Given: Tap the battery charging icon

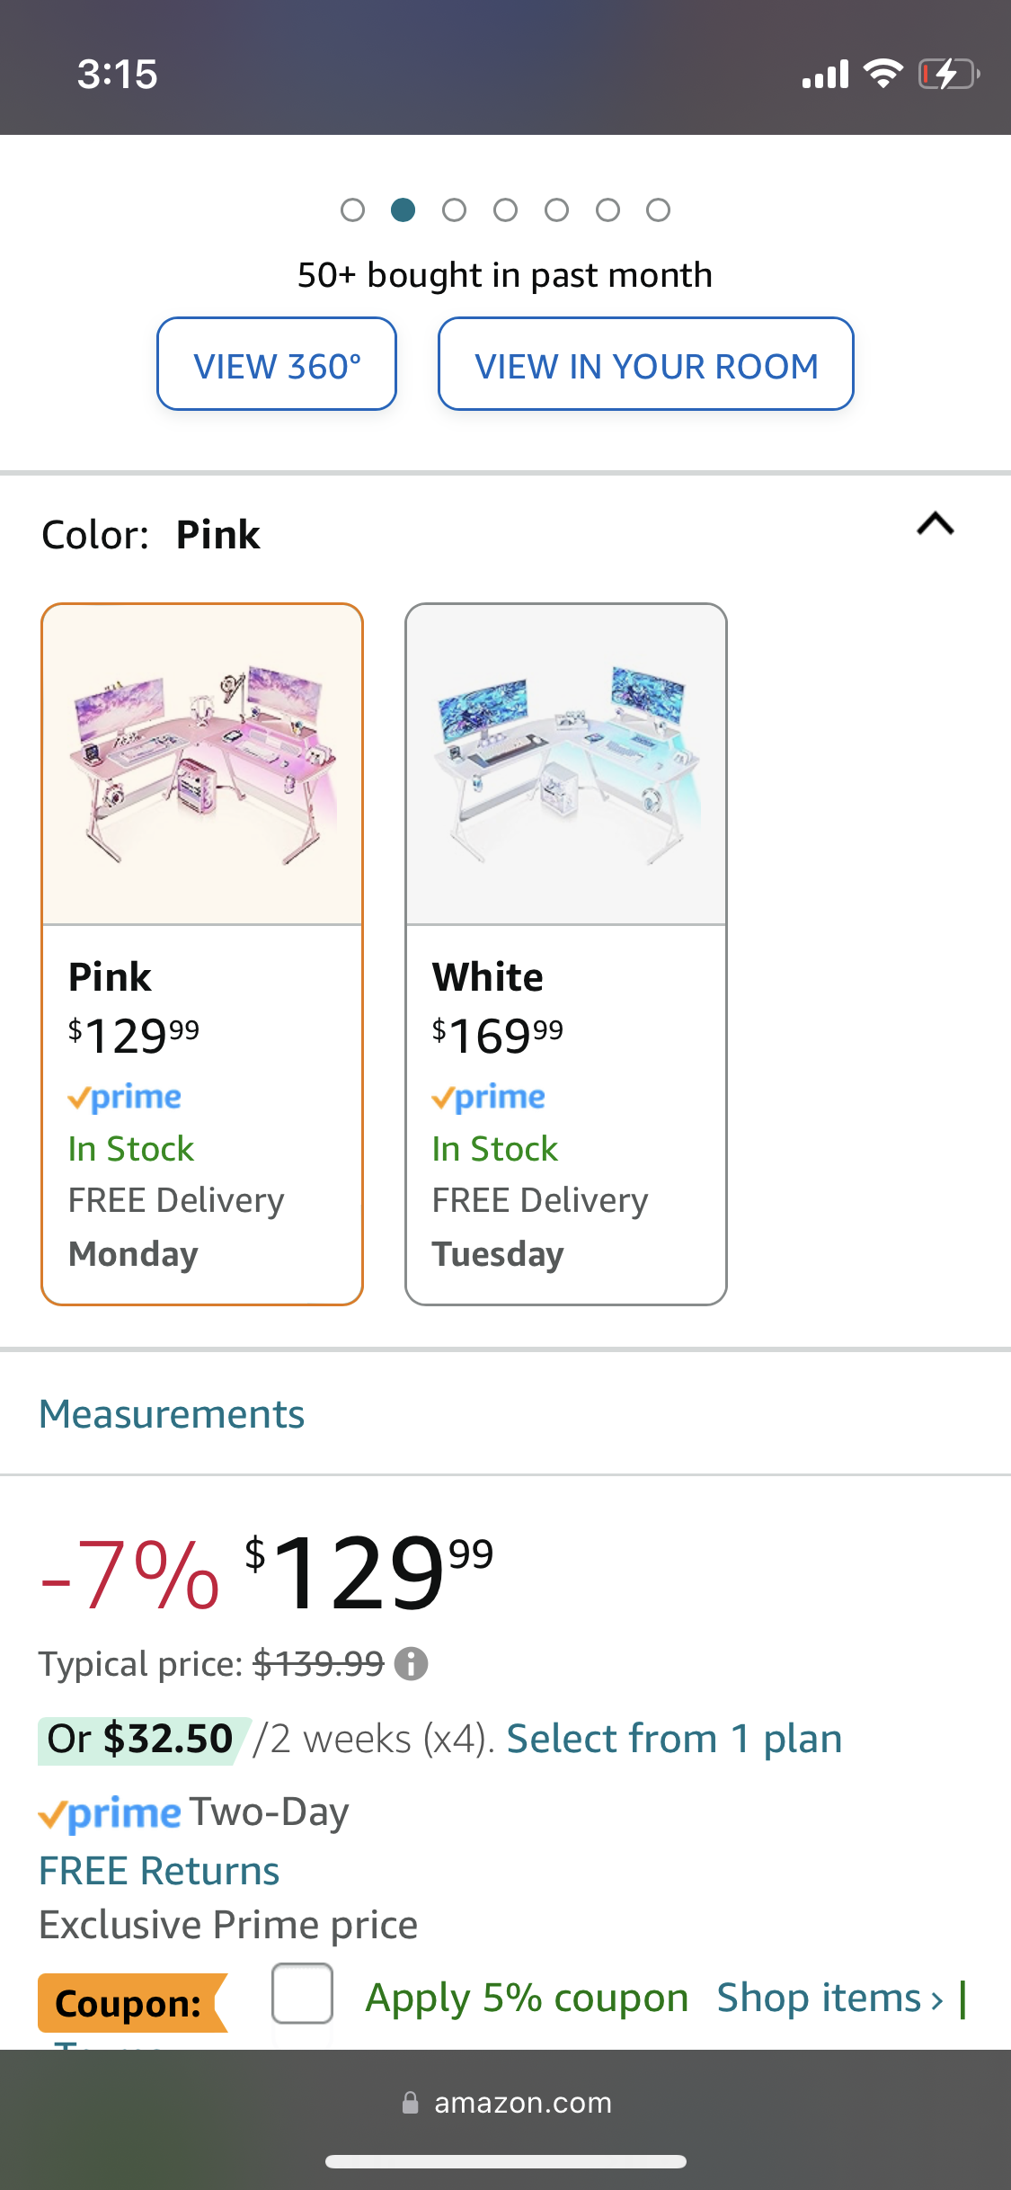Looking at the screenshot, I should [x=948, y=74].
